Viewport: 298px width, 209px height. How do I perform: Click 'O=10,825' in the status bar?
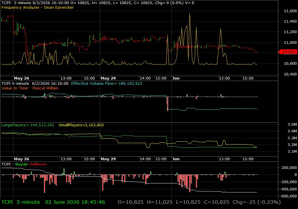pyautogui.click(x=131, y=202)
